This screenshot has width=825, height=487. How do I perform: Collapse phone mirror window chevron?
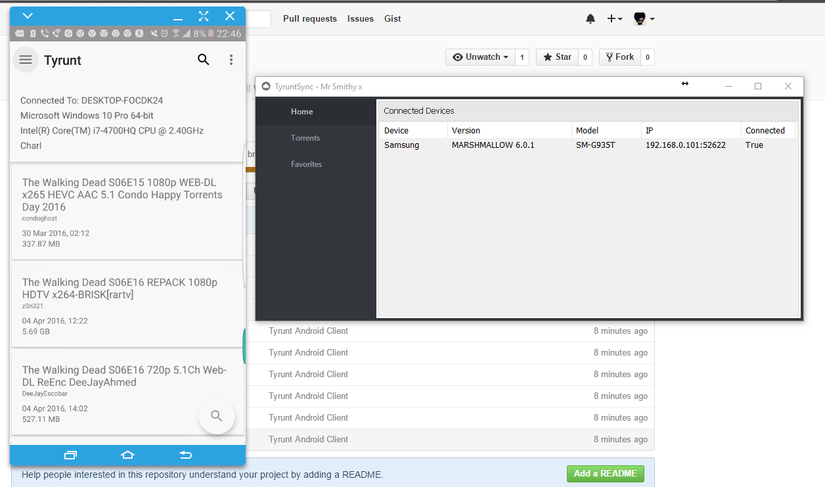(x=28, y=16)
